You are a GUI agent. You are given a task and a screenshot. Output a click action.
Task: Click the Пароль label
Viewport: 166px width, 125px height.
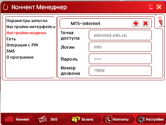tap(69, 59)
